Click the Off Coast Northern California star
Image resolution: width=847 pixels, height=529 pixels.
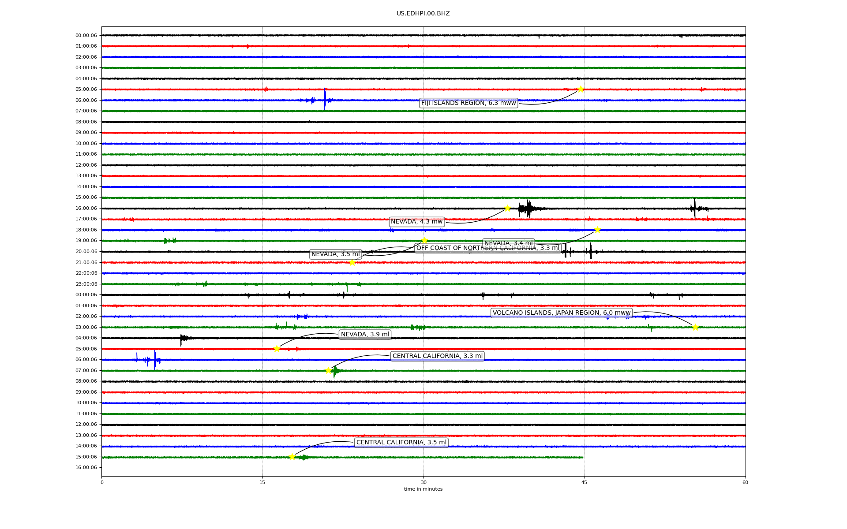[424, 240]
